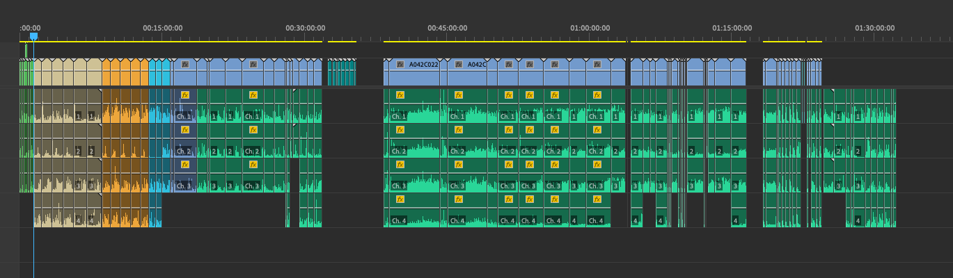Select the blue-highlighted Ch. 2 audio clip

[x=184, y=146]
